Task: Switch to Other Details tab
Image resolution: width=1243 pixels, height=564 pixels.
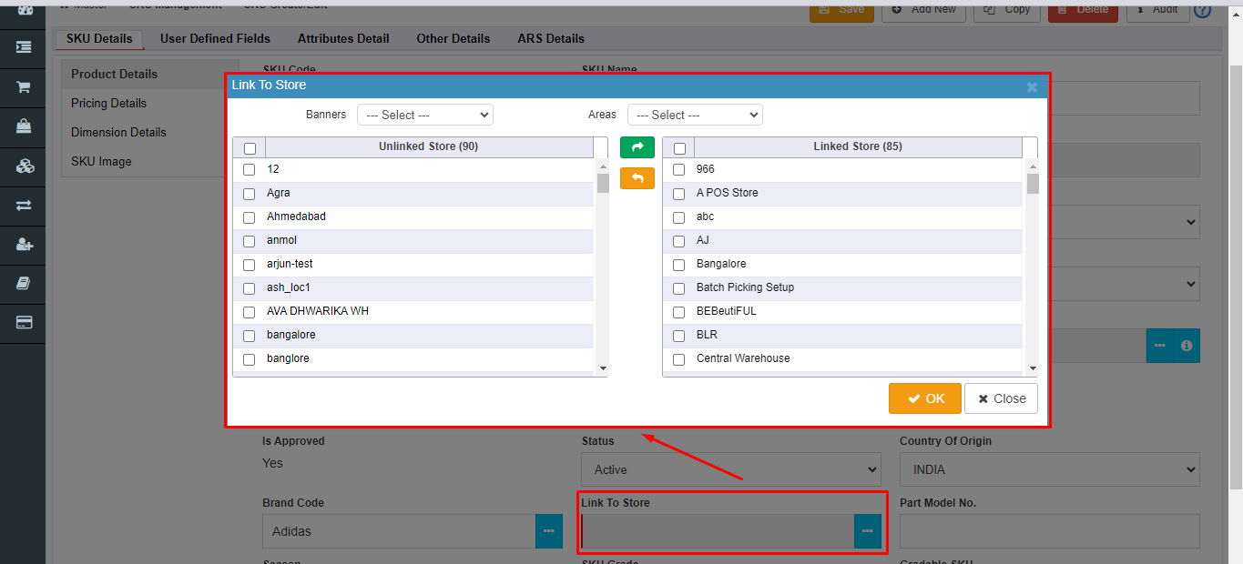Action: click(453, 38)
